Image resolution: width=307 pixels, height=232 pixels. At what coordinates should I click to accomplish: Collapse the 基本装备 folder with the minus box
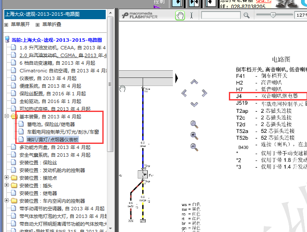pos(7,116)
